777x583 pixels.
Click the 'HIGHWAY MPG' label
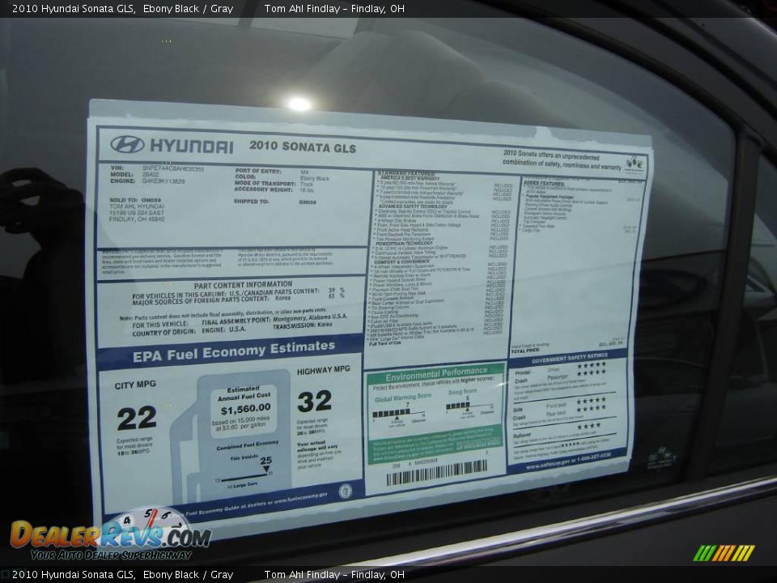coord(324,370)
